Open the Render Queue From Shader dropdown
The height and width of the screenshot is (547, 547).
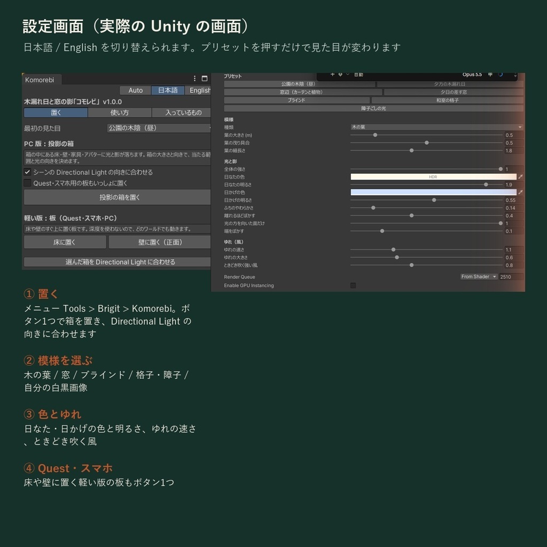[479, 277]
